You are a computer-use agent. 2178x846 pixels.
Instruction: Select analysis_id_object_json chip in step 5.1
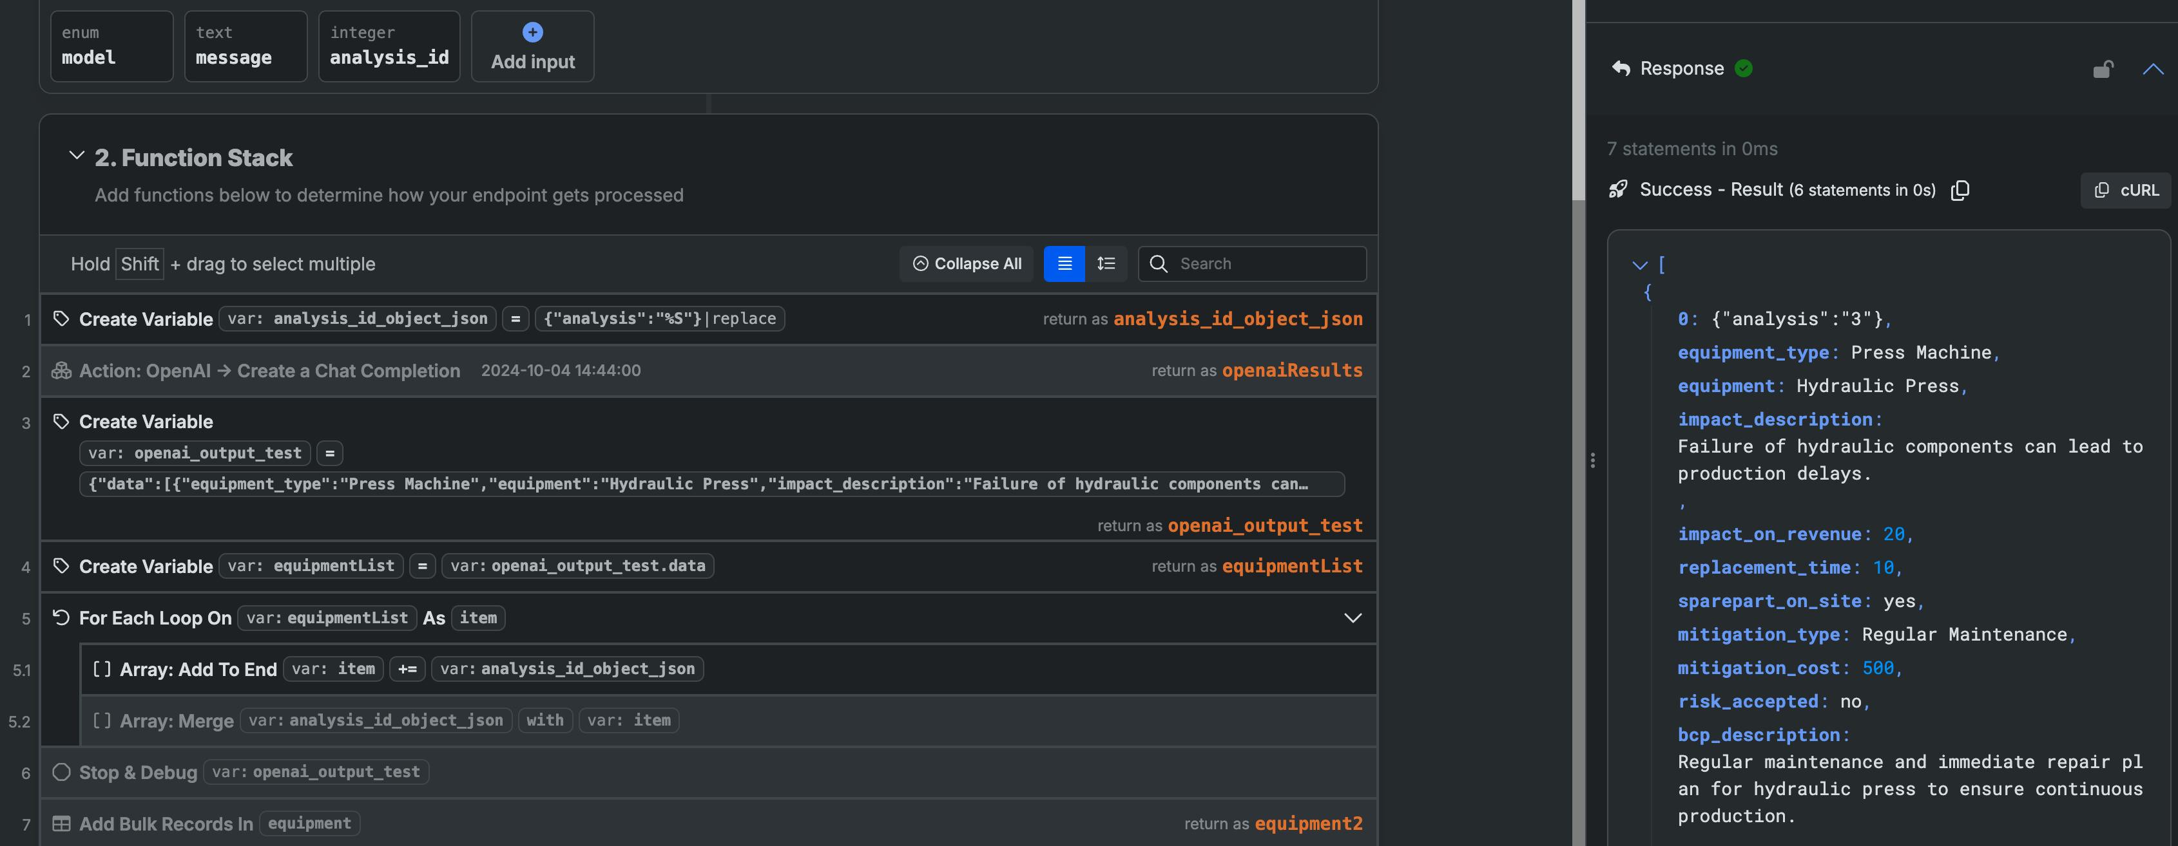point(567,668)
